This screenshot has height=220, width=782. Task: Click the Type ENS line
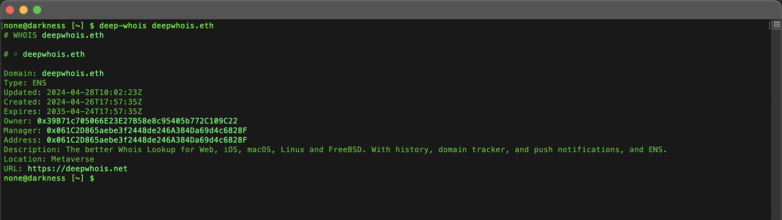click(x=25, y=83)
